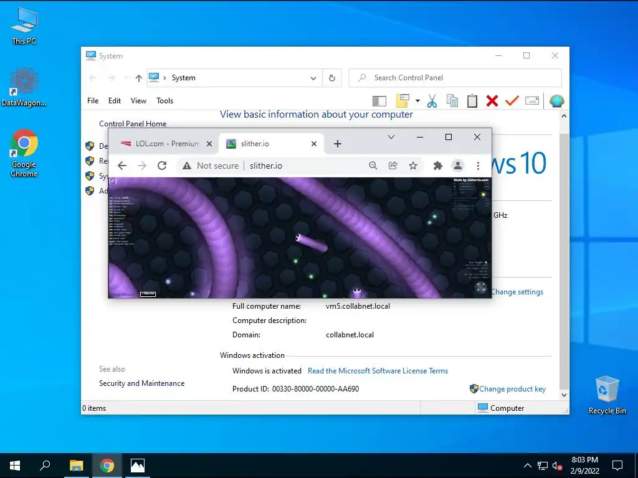Show hidden system tray icons
The height and width of the screenshot is (478, 638).
[x=527, y=466]
